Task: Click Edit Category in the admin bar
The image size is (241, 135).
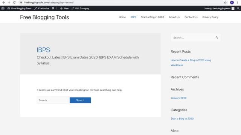Action: [80, 8]
